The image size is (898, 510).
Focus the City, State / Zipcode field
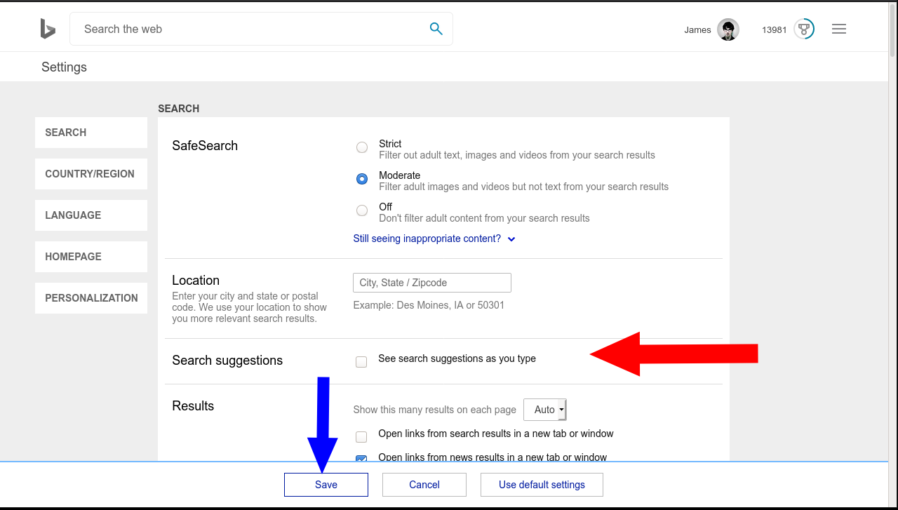pyautogui.click(x=432, y=283)
